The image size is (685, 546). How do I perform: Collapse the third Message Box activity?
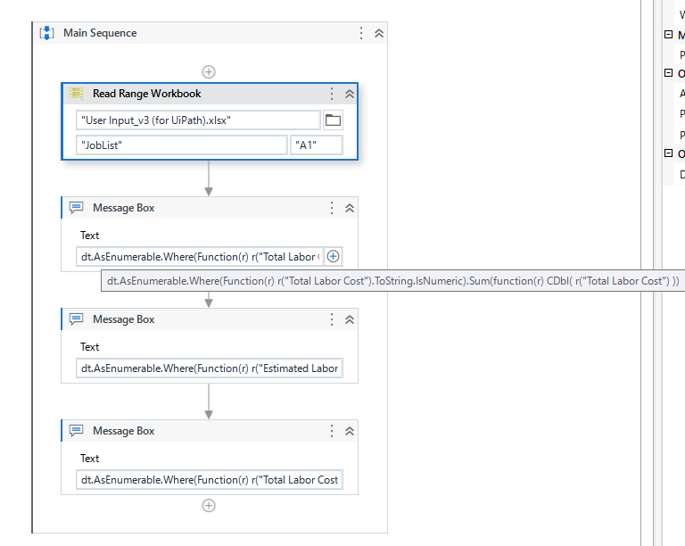(x=350, y=431)
